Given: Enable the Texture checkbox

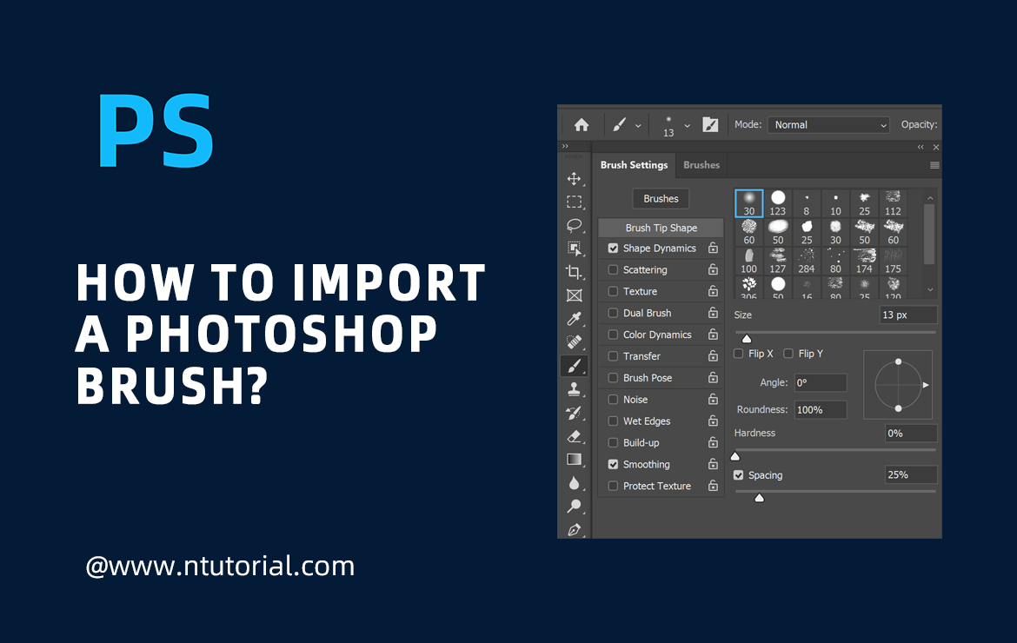Looking at the screenshot, I should (x=613, y=291).
